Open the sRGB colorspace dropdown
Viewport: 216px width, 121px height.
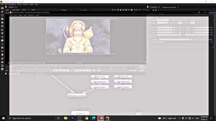pos(35,10)
